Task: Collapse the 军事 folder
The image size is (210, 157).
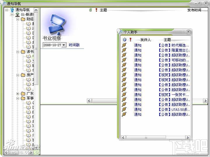Action: pos(17,98)
